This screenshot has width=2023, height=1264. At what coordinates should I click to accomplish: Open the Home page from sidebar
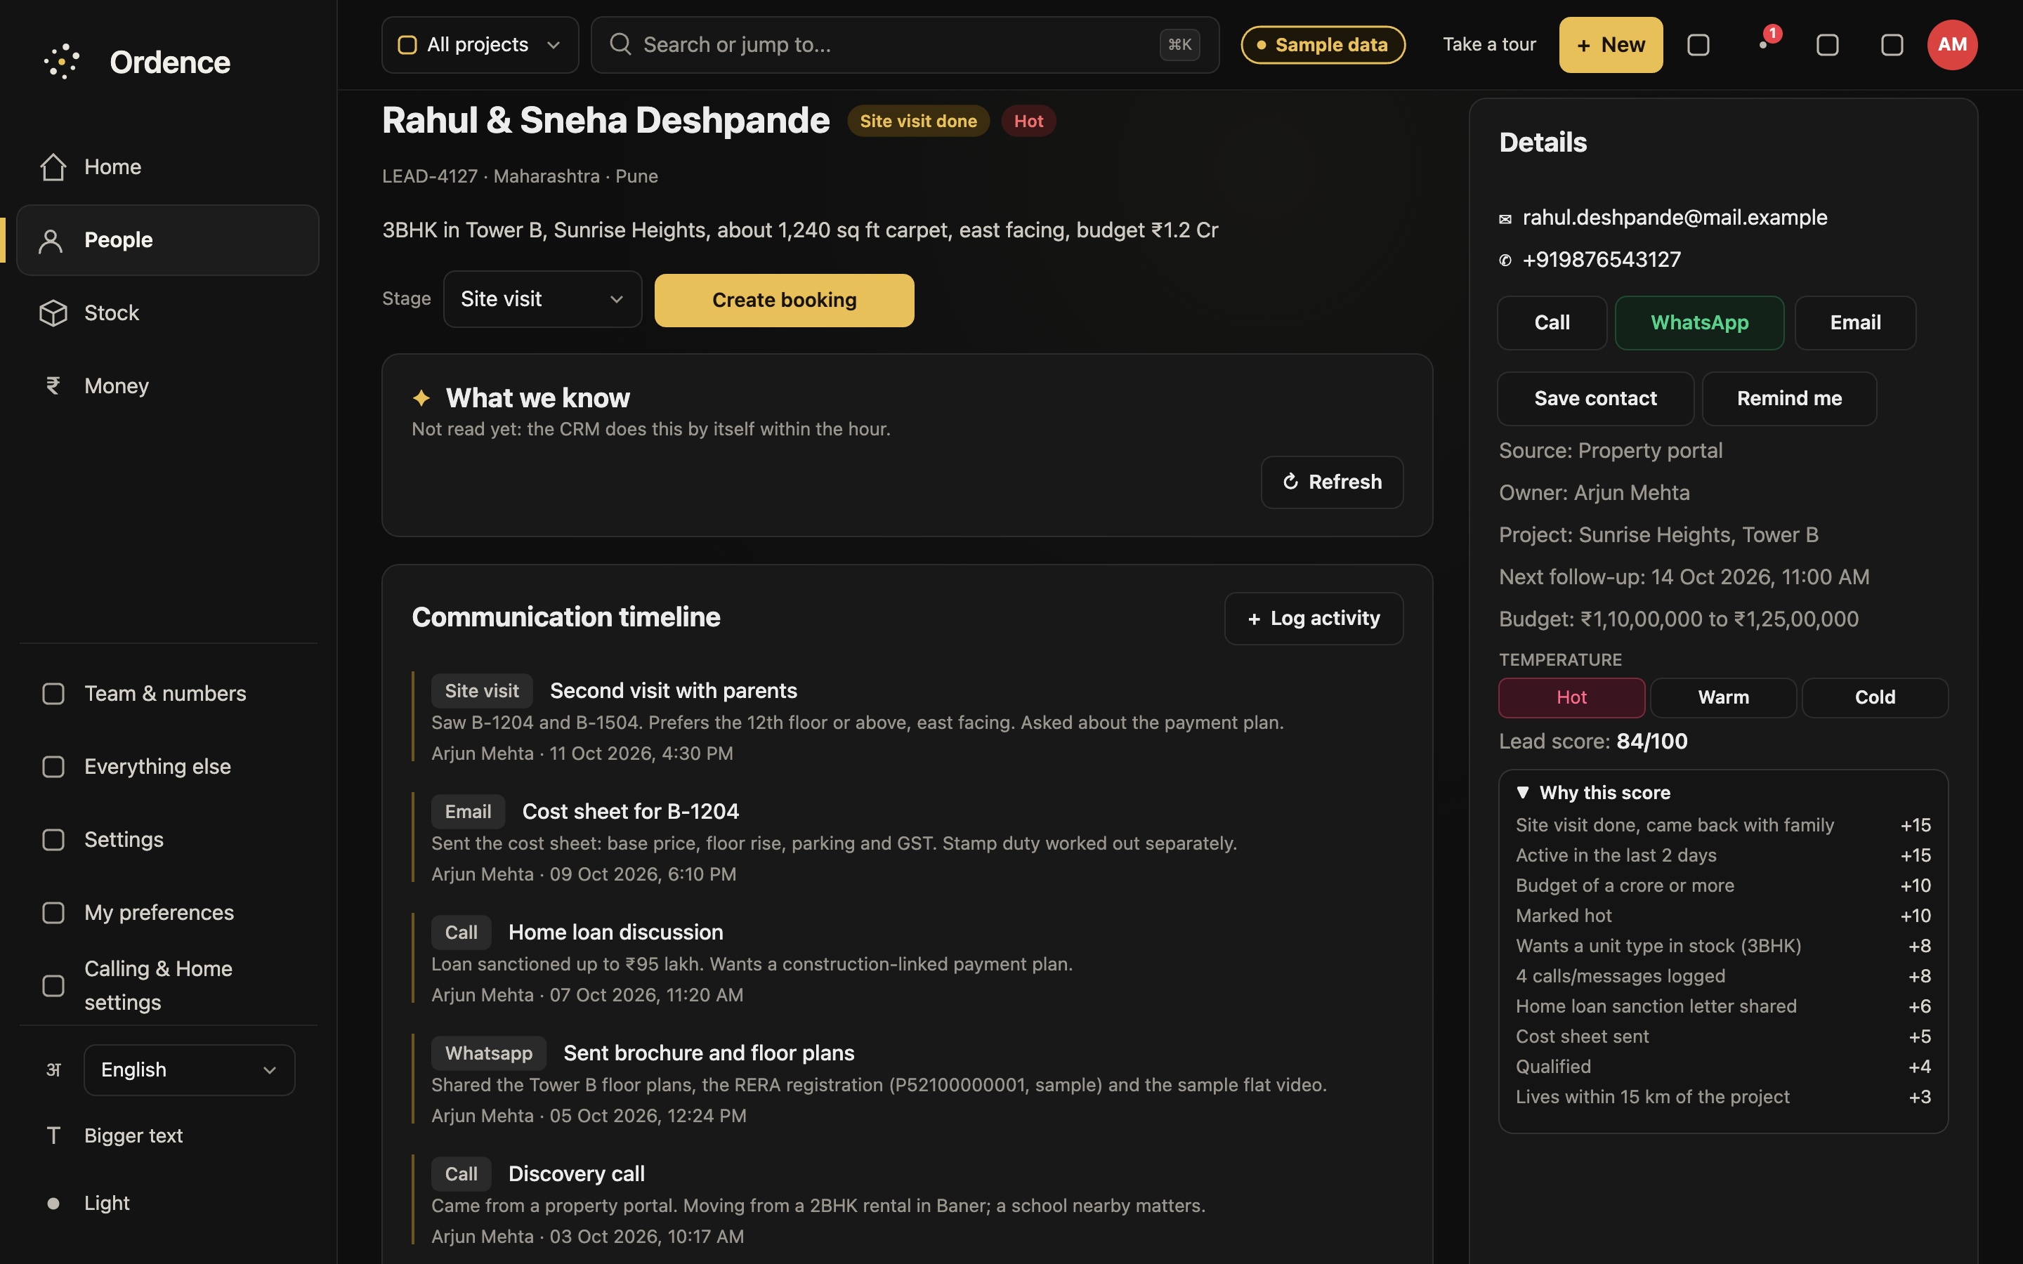click(x=167, y=167)
